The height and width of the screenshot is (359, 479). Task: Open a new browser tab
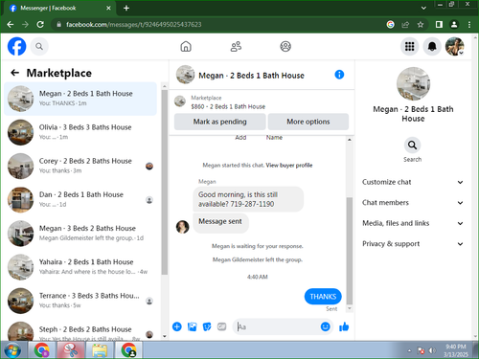point(126,9)
